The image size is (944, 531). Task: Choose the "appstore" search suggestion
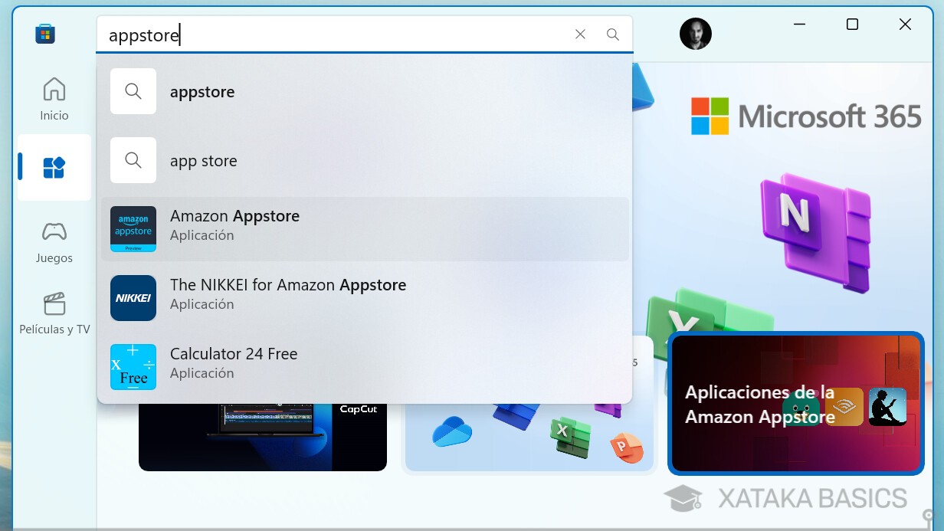(365, 92)
